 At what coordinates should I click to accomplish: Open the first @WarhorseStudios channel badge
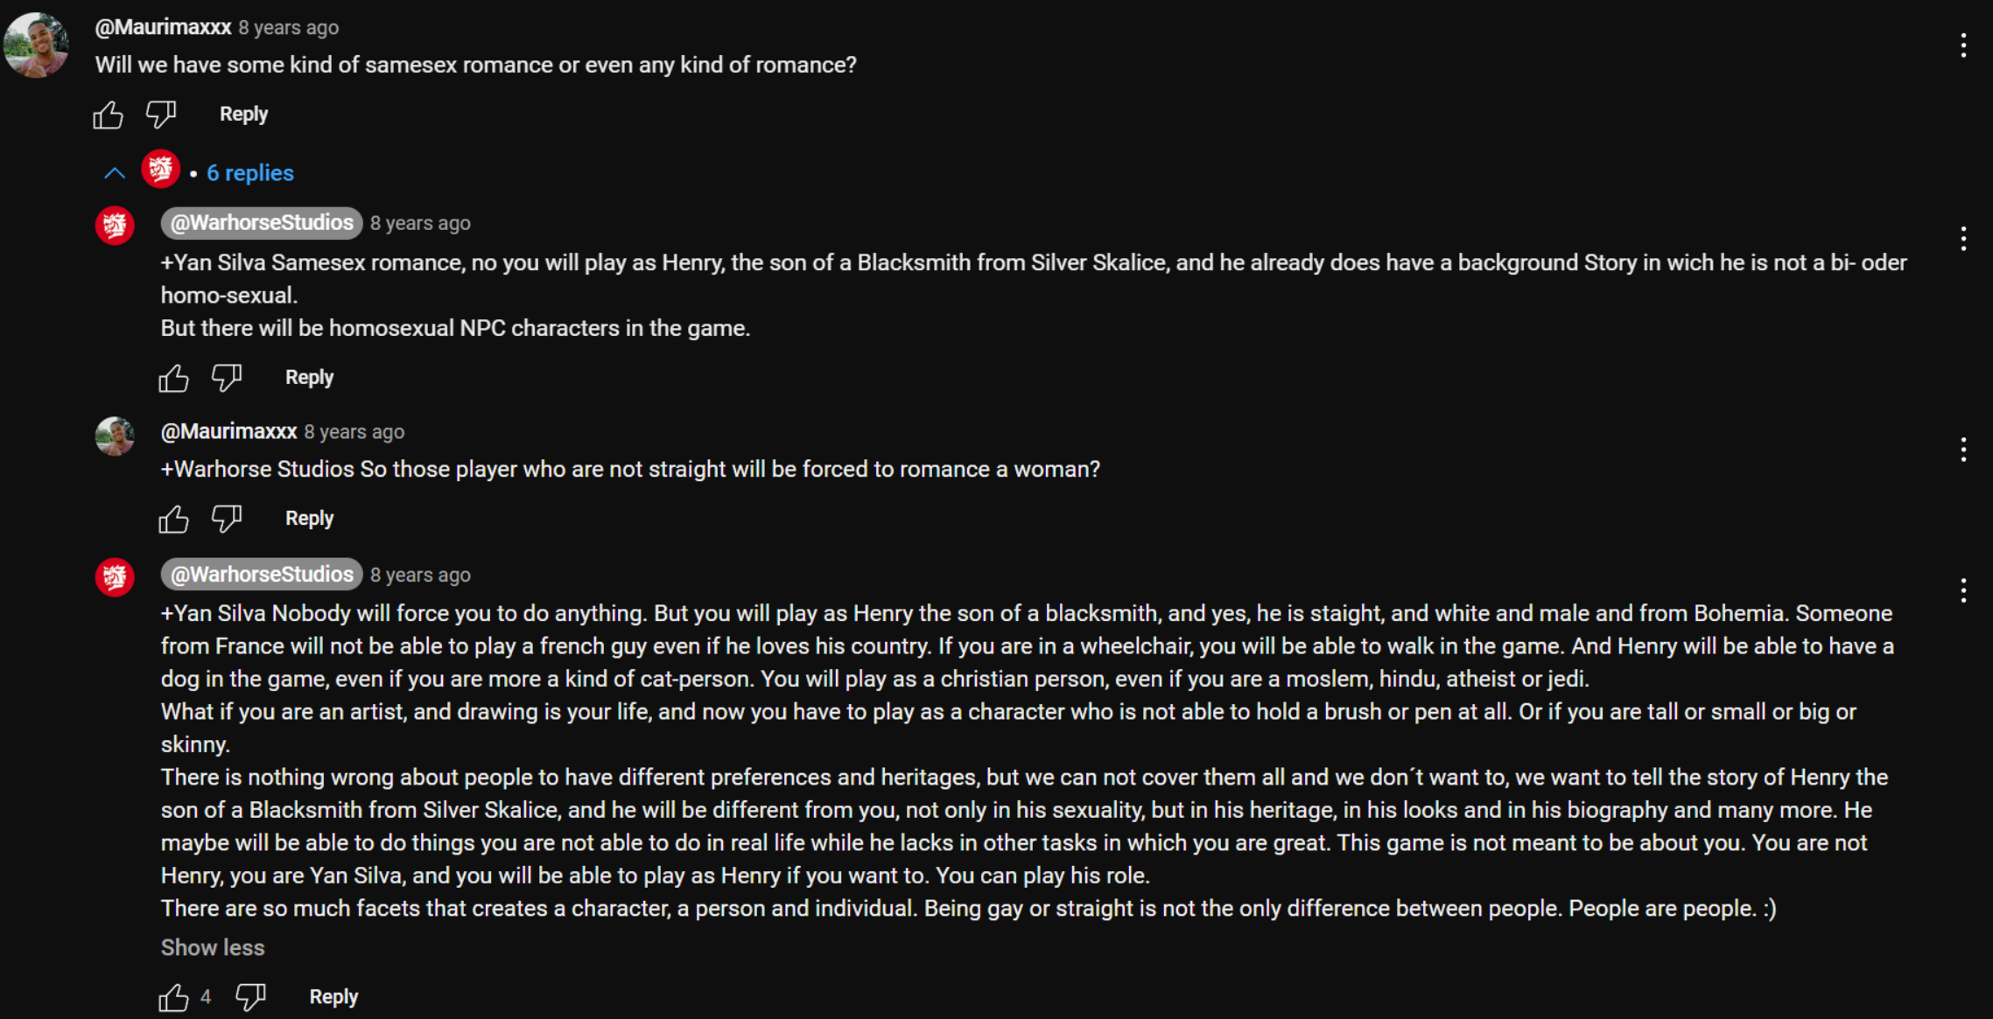pos(262,223)
